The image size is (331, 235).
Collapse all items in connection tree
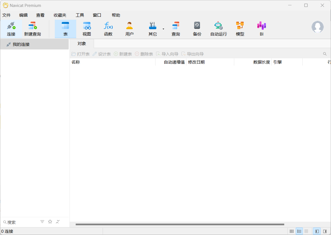point(58,222)
